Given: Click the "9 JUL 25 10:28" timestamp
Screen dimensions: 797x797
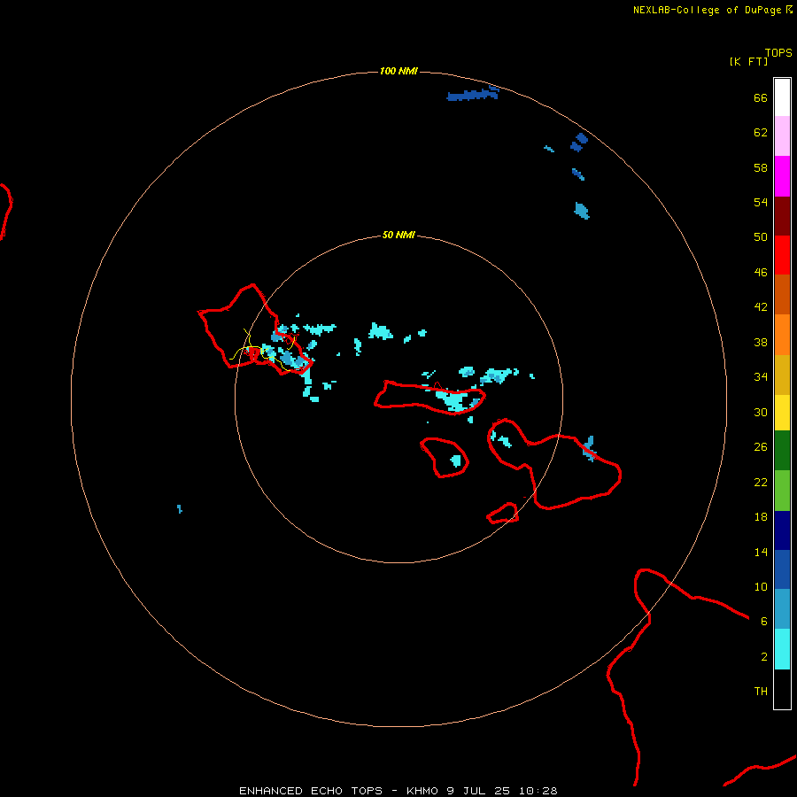Looking at the screenshot, I should tap(502, 791).
